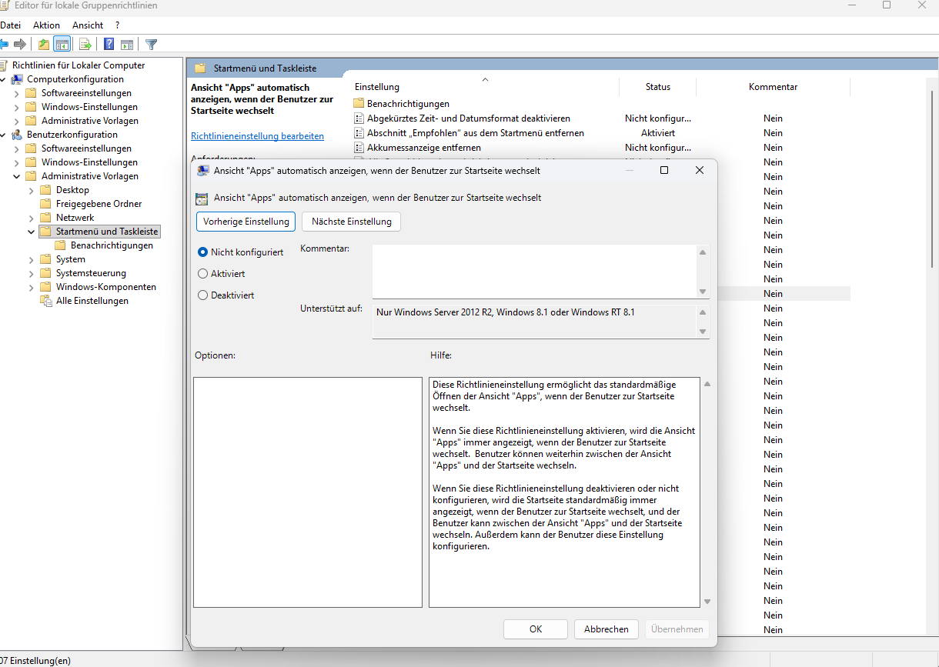Select the 'one level up' folder icon
The width and height of the screenshot is (939, 667).
tap(43, 44)
